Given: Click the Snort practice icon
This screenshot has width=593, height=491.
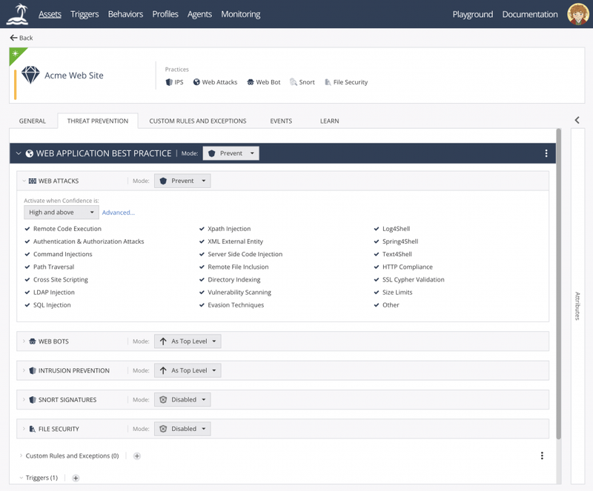Looking at the screenshot, I should pyautogui.click(x=294, y=82).
